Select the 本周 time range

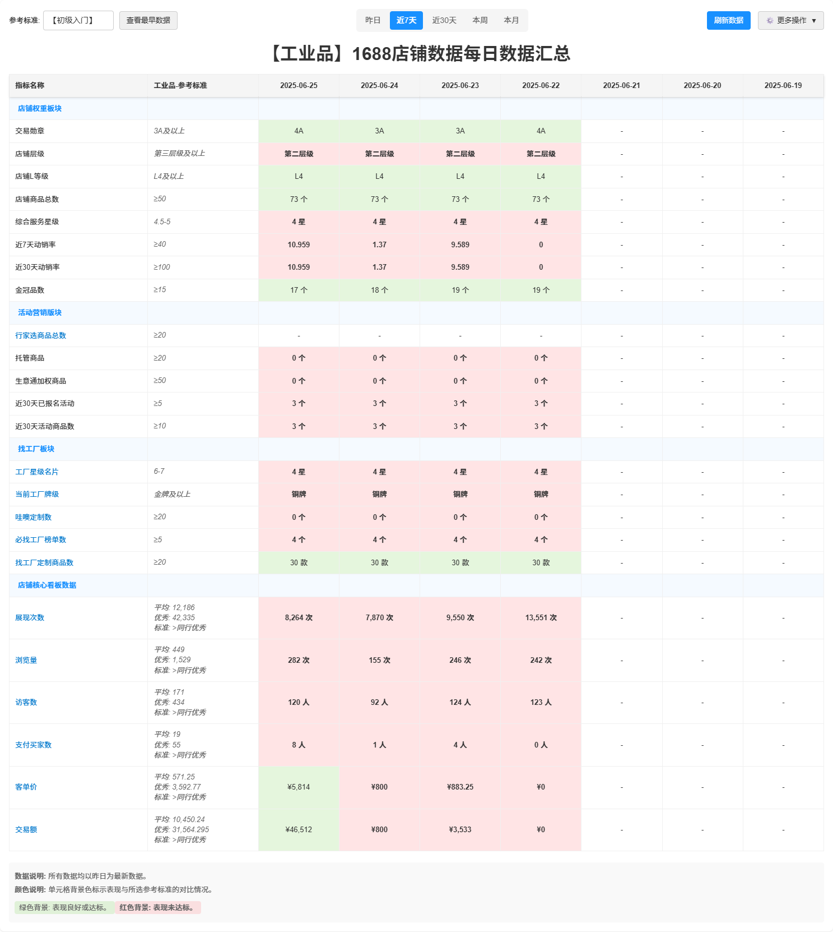[480, 20]
